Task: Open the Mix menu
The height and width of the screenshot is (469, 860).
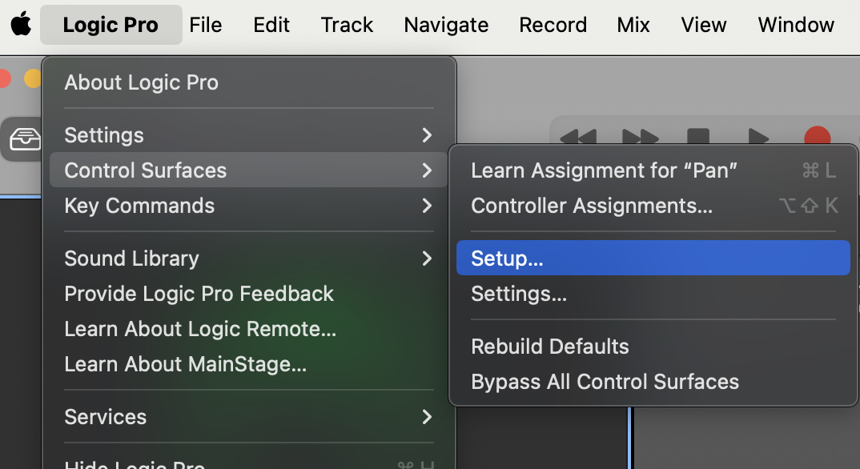Action: [x=633, y=25]
